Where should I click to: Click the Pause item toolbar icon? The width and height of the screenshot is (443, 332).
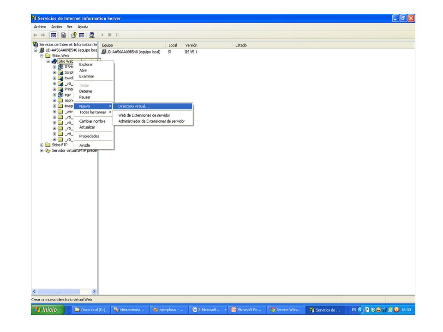click(x=117, y=35)
